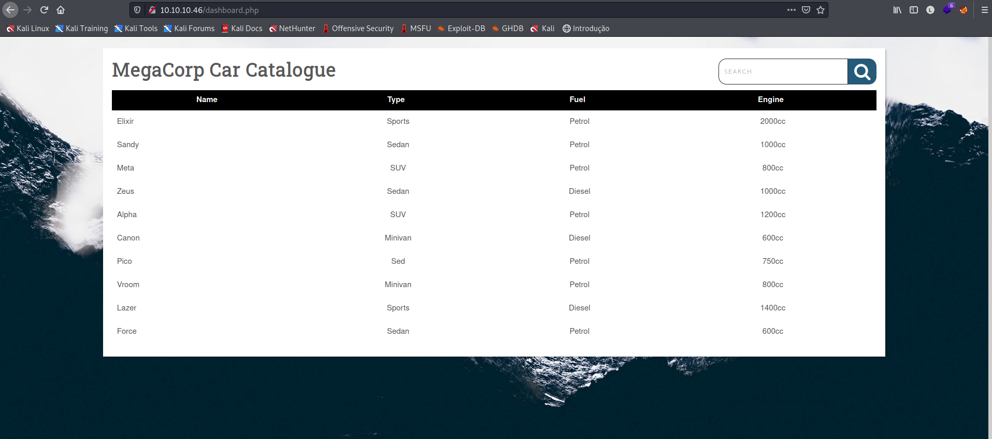Show the insecure connection padlock info
Viewport: 992px width, 439px height.
pyautogui.click(x=152, y=10)
